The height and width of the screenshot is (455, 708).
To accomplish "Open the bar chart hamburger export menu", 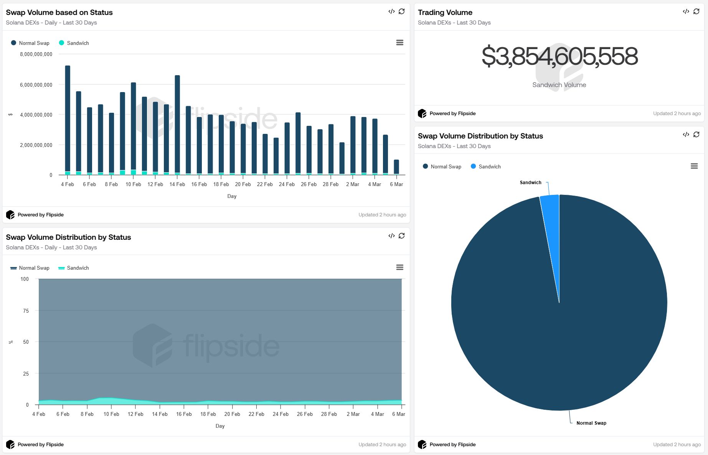I will pos(399,43).
